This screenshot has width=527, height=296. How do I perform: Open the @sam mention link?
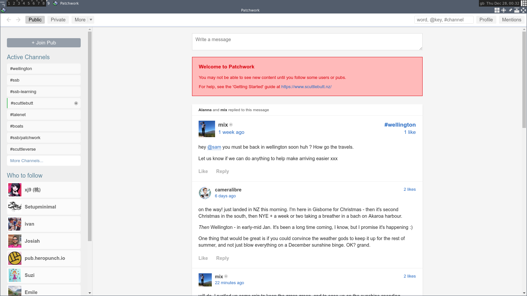click(214, 147)
